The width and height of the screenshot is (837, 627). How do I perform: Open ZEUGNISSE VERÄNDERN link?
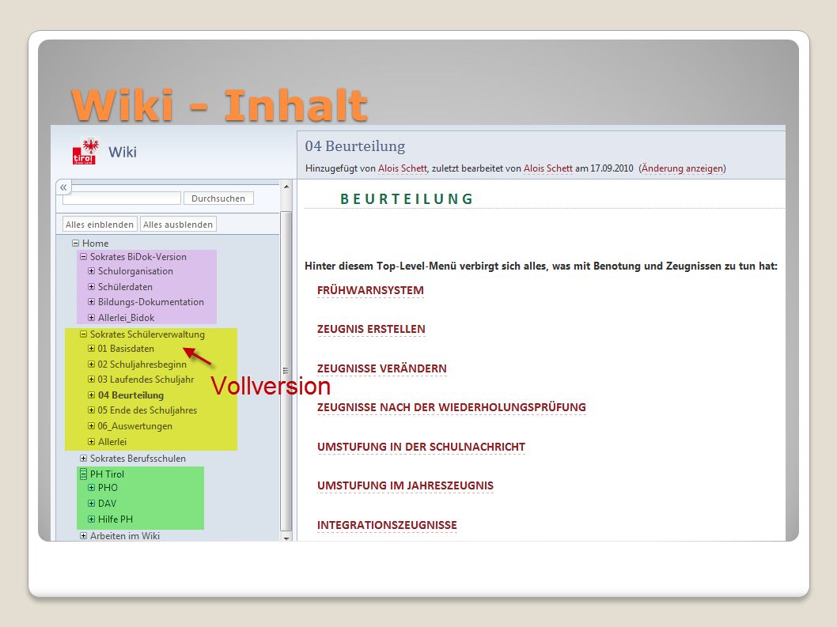pyautogui.click(x=381, y=368)
